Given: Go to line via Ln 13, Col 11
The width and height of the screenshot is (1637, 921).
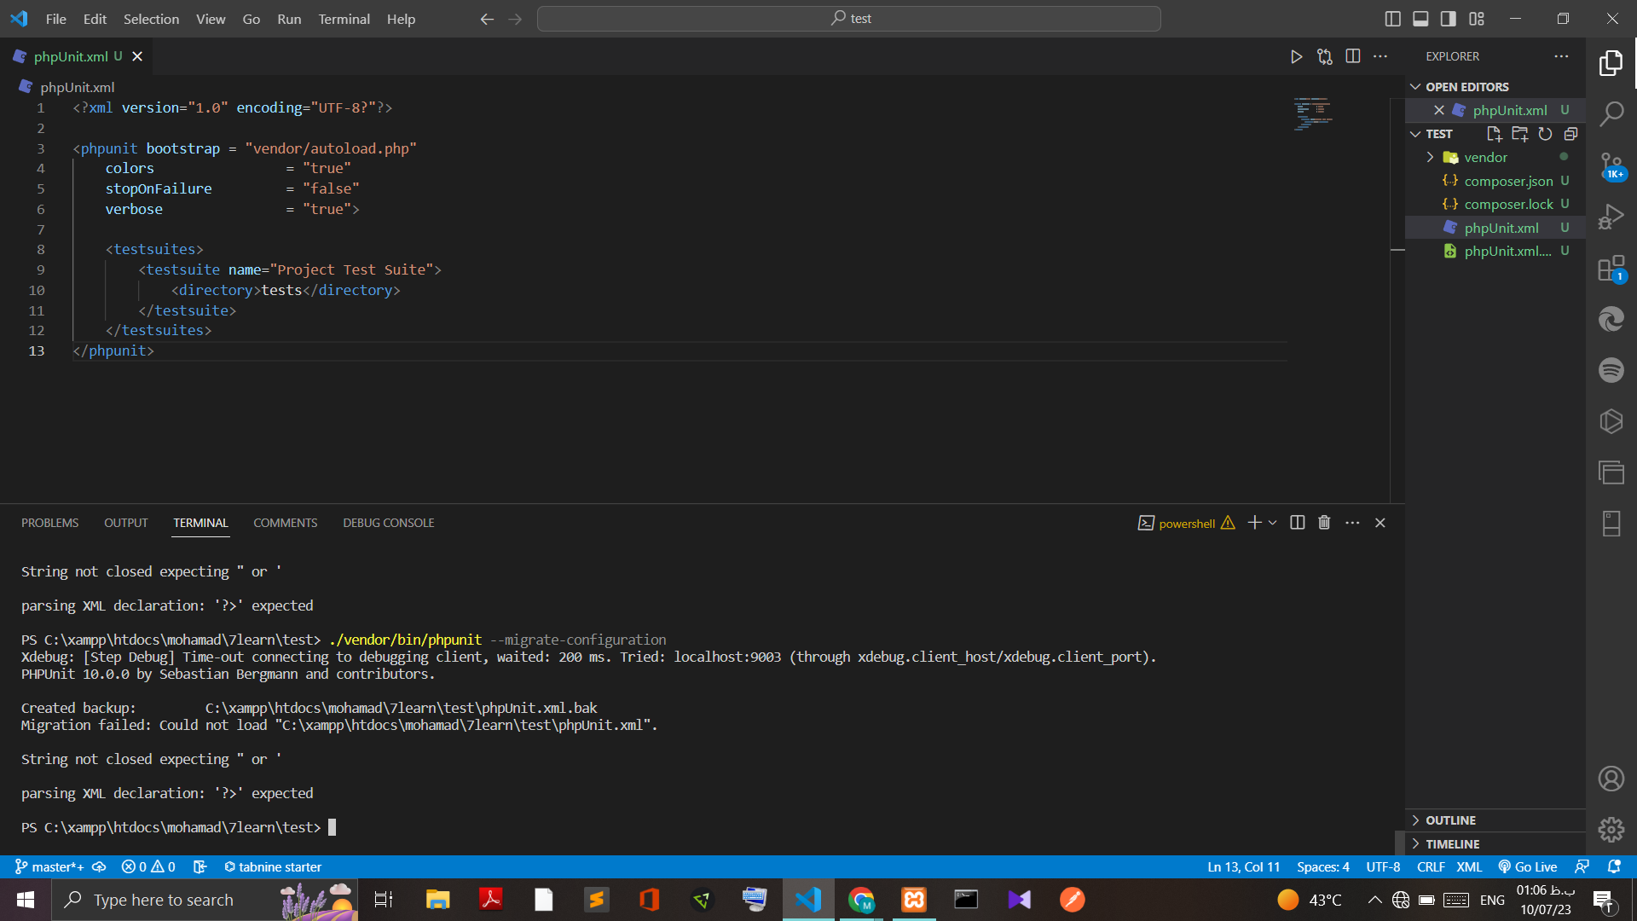Looking at the screenshot, I should click(x=1243, y=866).
